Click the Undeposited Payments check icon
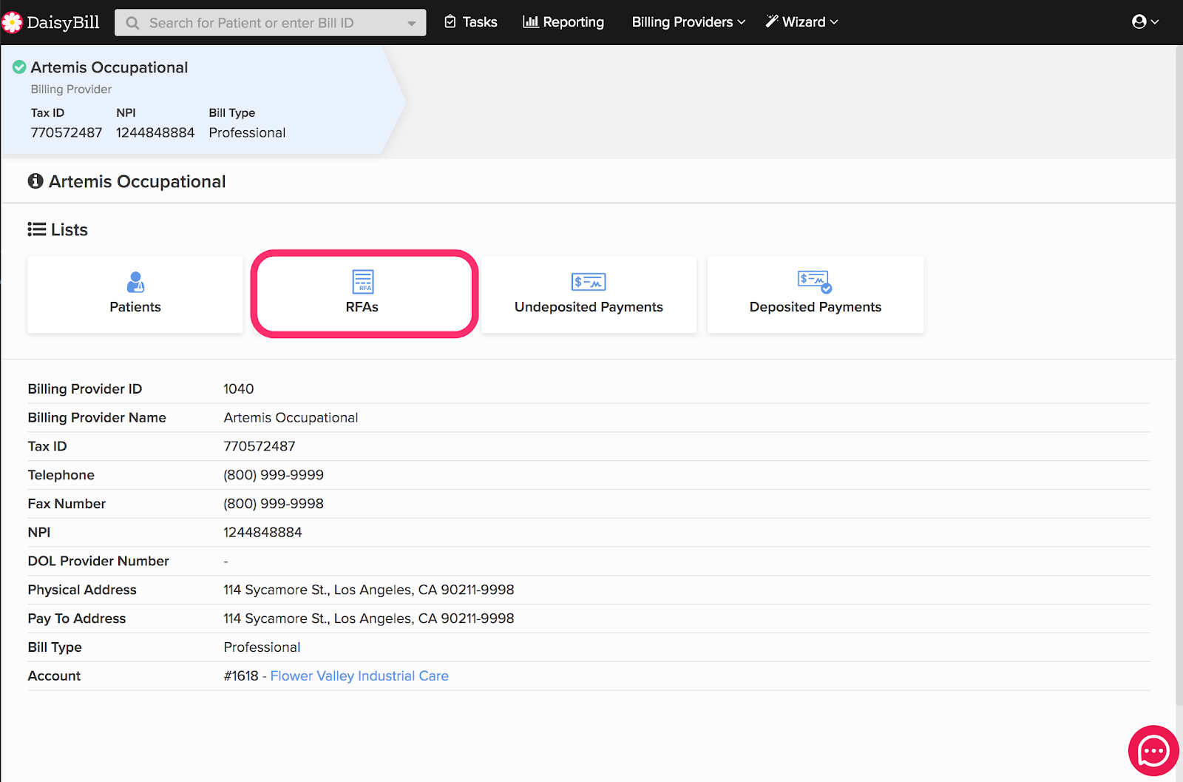1183x782 pixels. [x=589, y=282]
